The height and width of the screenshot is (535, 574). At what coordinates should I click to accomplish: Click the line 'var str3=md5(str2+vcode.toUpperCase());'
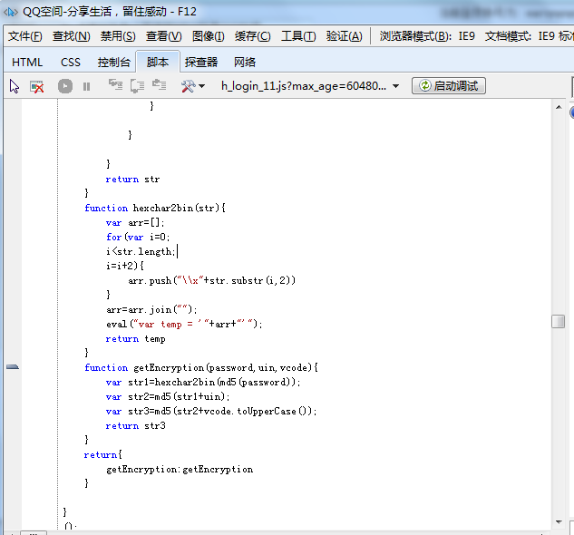211,412
